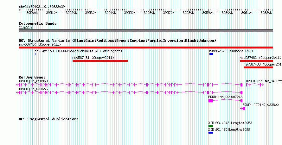Open the nsv962678 (Sudmant2013) variant label
The image size is (282, 145).
(x=231, y=51)
